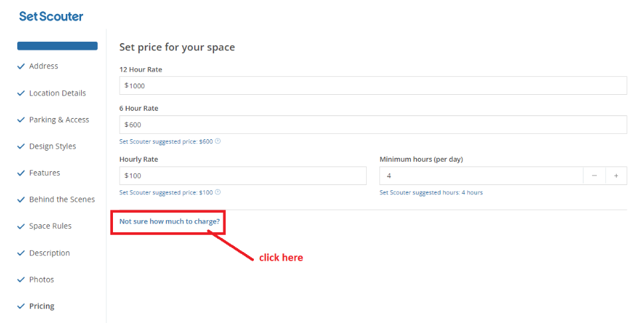This screenshot has height=323, width=634.
Task: Click the Set Scouter logo
Action: [x=51, y=17]
